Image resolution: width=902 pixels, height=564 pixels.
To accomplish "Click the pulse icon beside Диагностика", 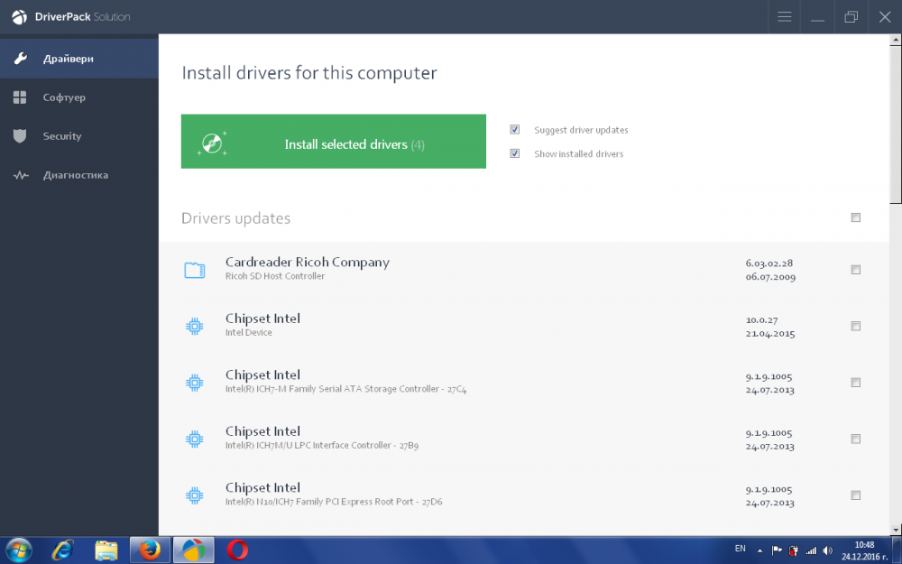I will (x=21, y=175).
